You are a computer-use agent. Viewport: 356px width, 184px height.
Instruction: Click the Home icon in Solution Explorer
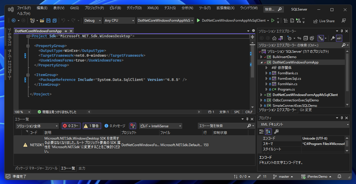pos(274,38)
